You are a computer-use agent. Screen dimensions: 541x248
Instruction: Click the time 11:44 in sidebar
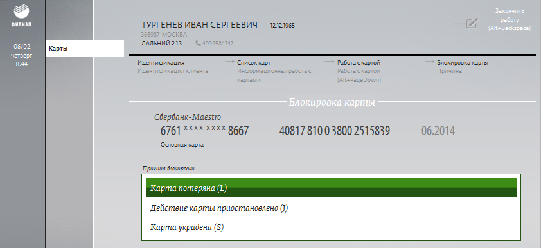pos(21,64)
